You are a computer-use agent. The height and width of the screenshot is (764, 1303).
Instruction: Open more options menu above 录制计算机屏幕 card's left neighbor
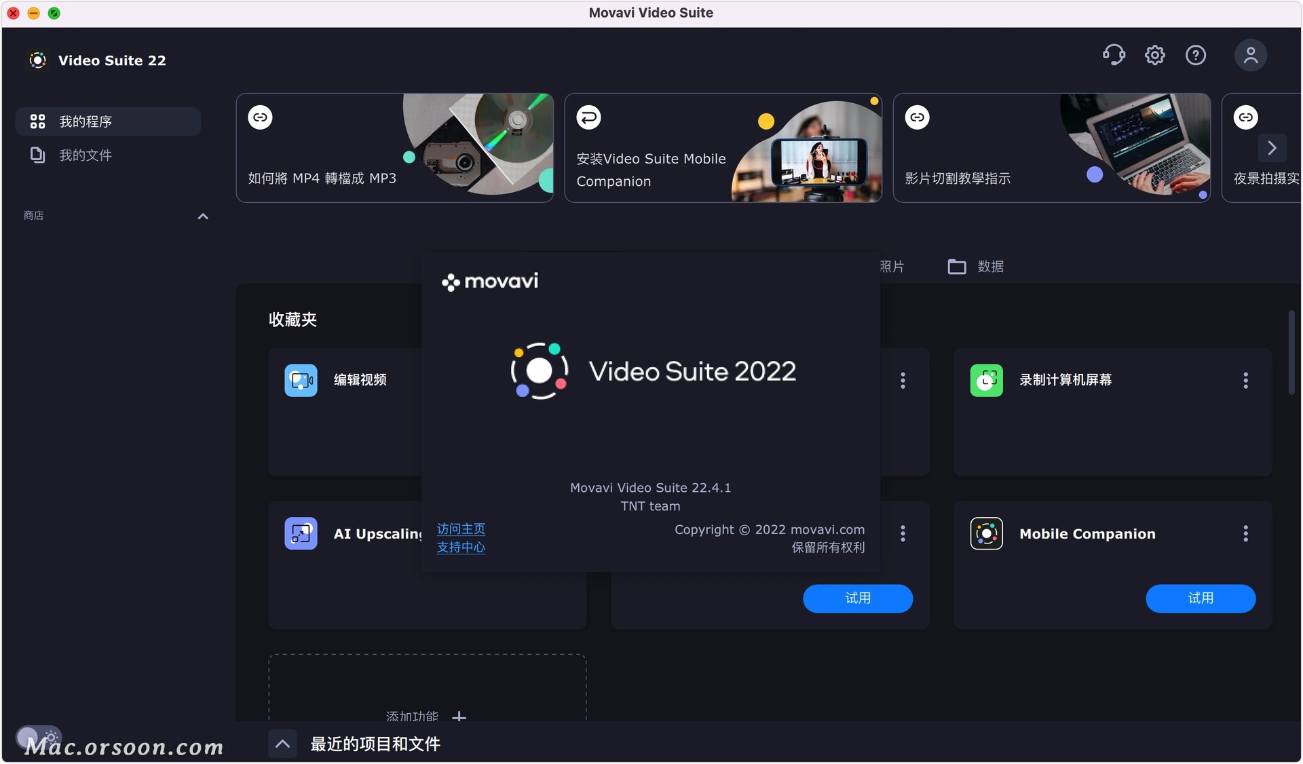click(x=903, y=381)
